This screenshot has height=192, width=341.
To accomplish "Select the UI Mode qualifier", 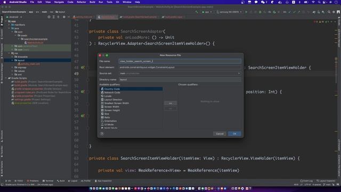I will 131,124.
